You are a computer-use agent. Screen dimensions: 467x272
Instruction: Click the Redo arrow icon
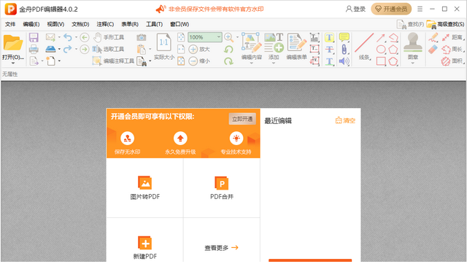pyautogui.click(x=68, y=49)
